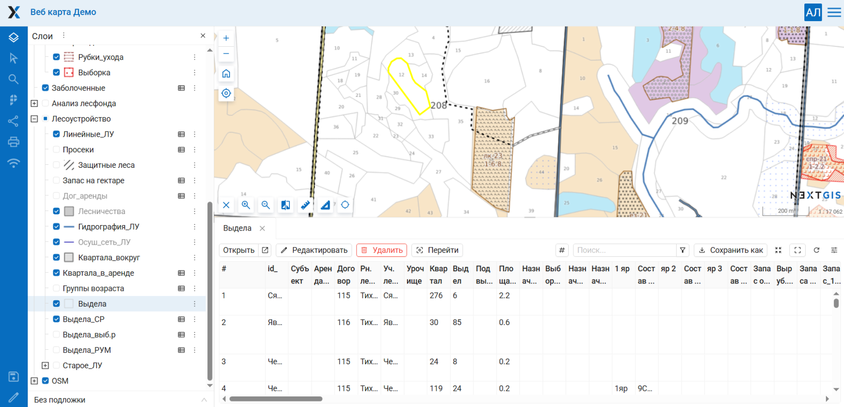Viewport: 844px width, 407px height.
Task: Open the main hamburger menu
Action: pos(834,12)
